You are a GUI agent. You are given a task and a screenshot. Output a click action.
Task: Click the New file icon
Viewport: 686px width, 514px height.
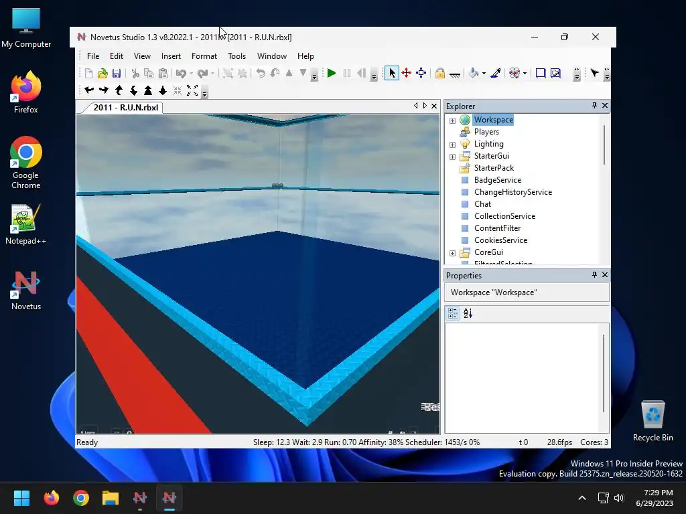(x=89, y=74)
